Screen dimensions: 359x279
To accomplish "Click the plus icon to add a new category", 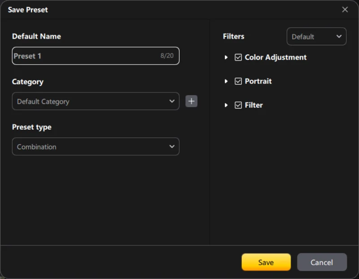I will point(191,101).
